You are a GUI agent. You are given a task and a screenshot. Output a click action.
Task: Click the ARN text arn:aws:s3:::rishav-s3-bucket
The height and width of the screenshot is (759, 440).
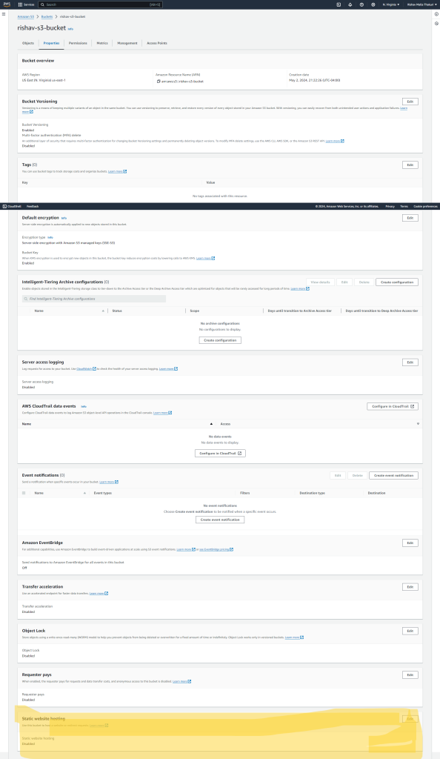(182, 82)
